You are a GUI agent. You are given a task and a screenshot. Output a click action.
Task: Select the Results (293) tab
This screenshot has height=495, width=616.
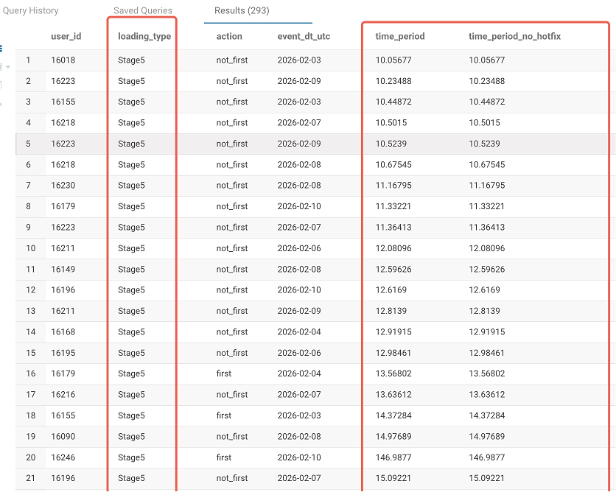[x=242, y=11]
